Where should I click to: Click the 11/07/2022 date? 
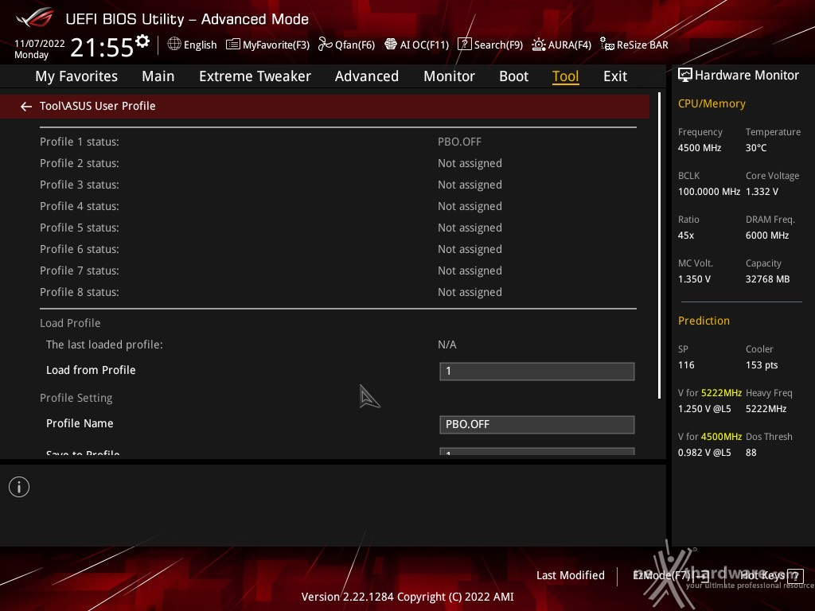[40, 44]
